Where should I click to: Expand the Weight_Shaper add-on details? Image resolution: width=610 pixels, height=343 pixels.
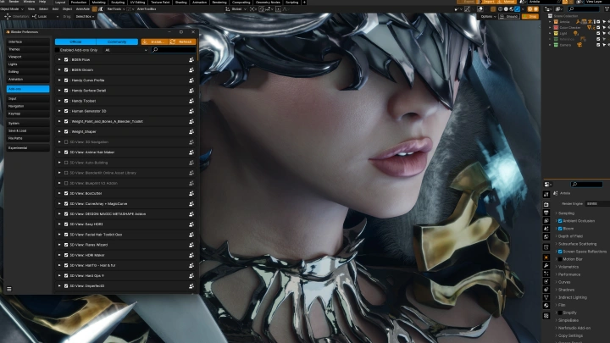coord(59,131)
